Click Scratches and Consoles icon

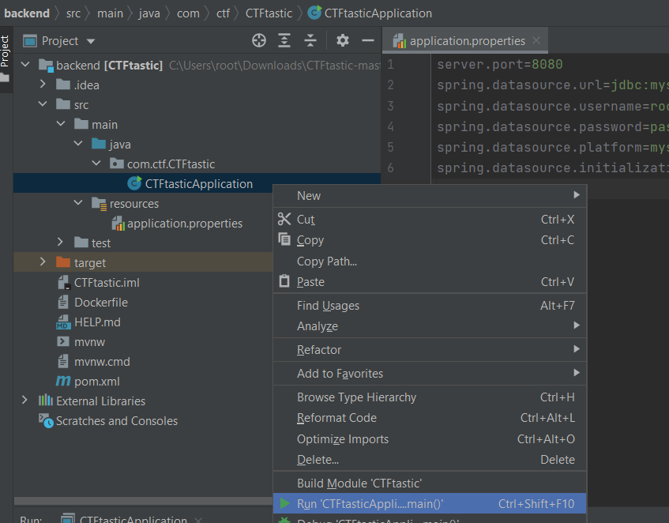(46, 420)
